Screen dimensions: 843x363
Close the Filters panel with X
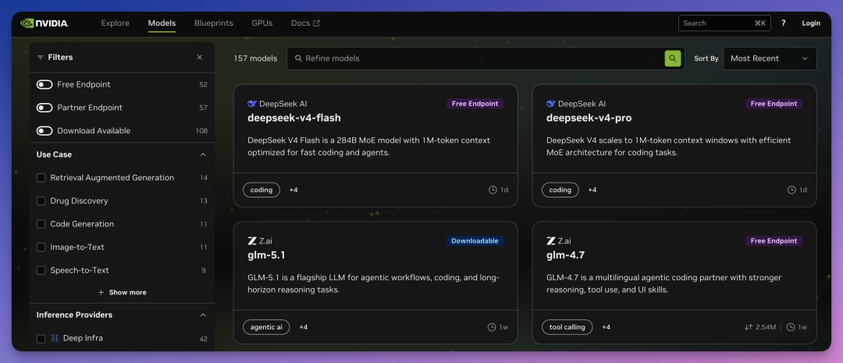[x=200, y=58]
